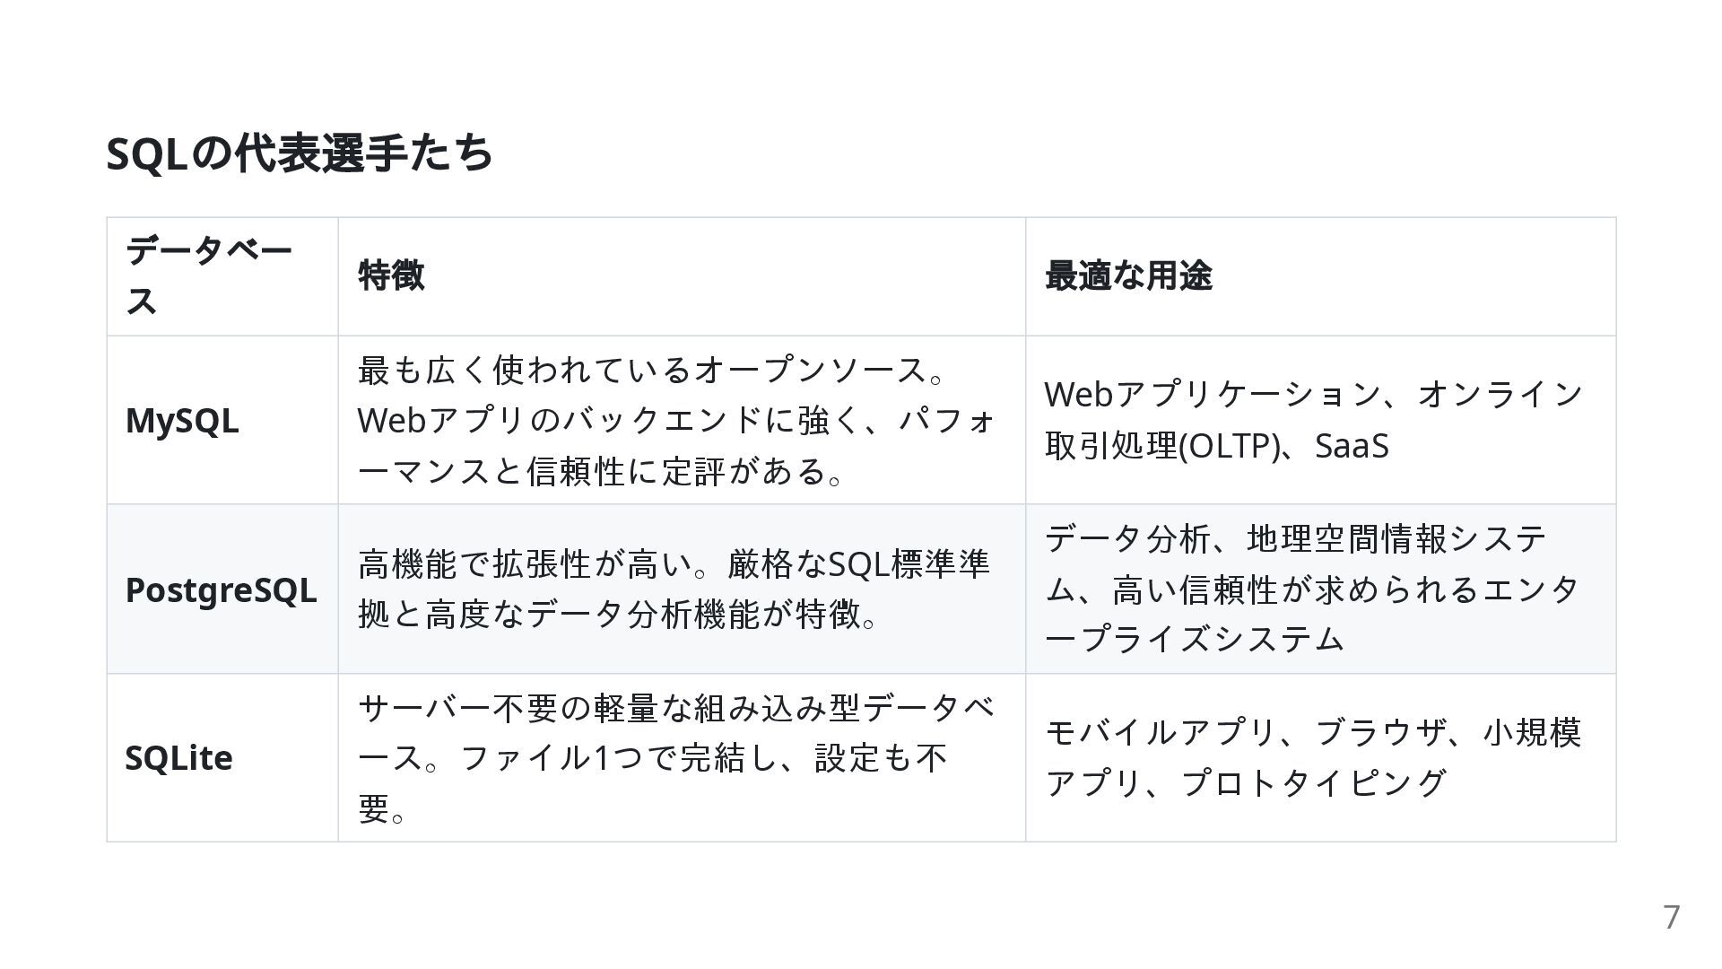
Task: Select the 特徴 column header
Action: [682, 276]
